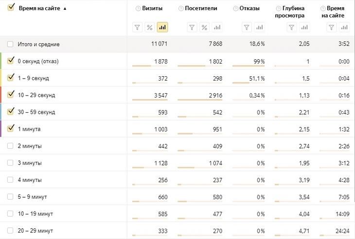Sort table by Посетители column header
Screen dimensions: 355x239
(x=201, y=9)
